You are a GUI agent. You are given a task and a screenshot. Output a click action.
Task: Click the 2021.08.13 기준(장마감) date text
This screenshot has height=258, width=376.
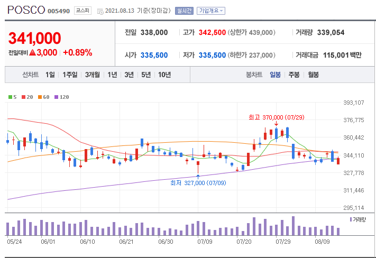(x=138, y=11)
